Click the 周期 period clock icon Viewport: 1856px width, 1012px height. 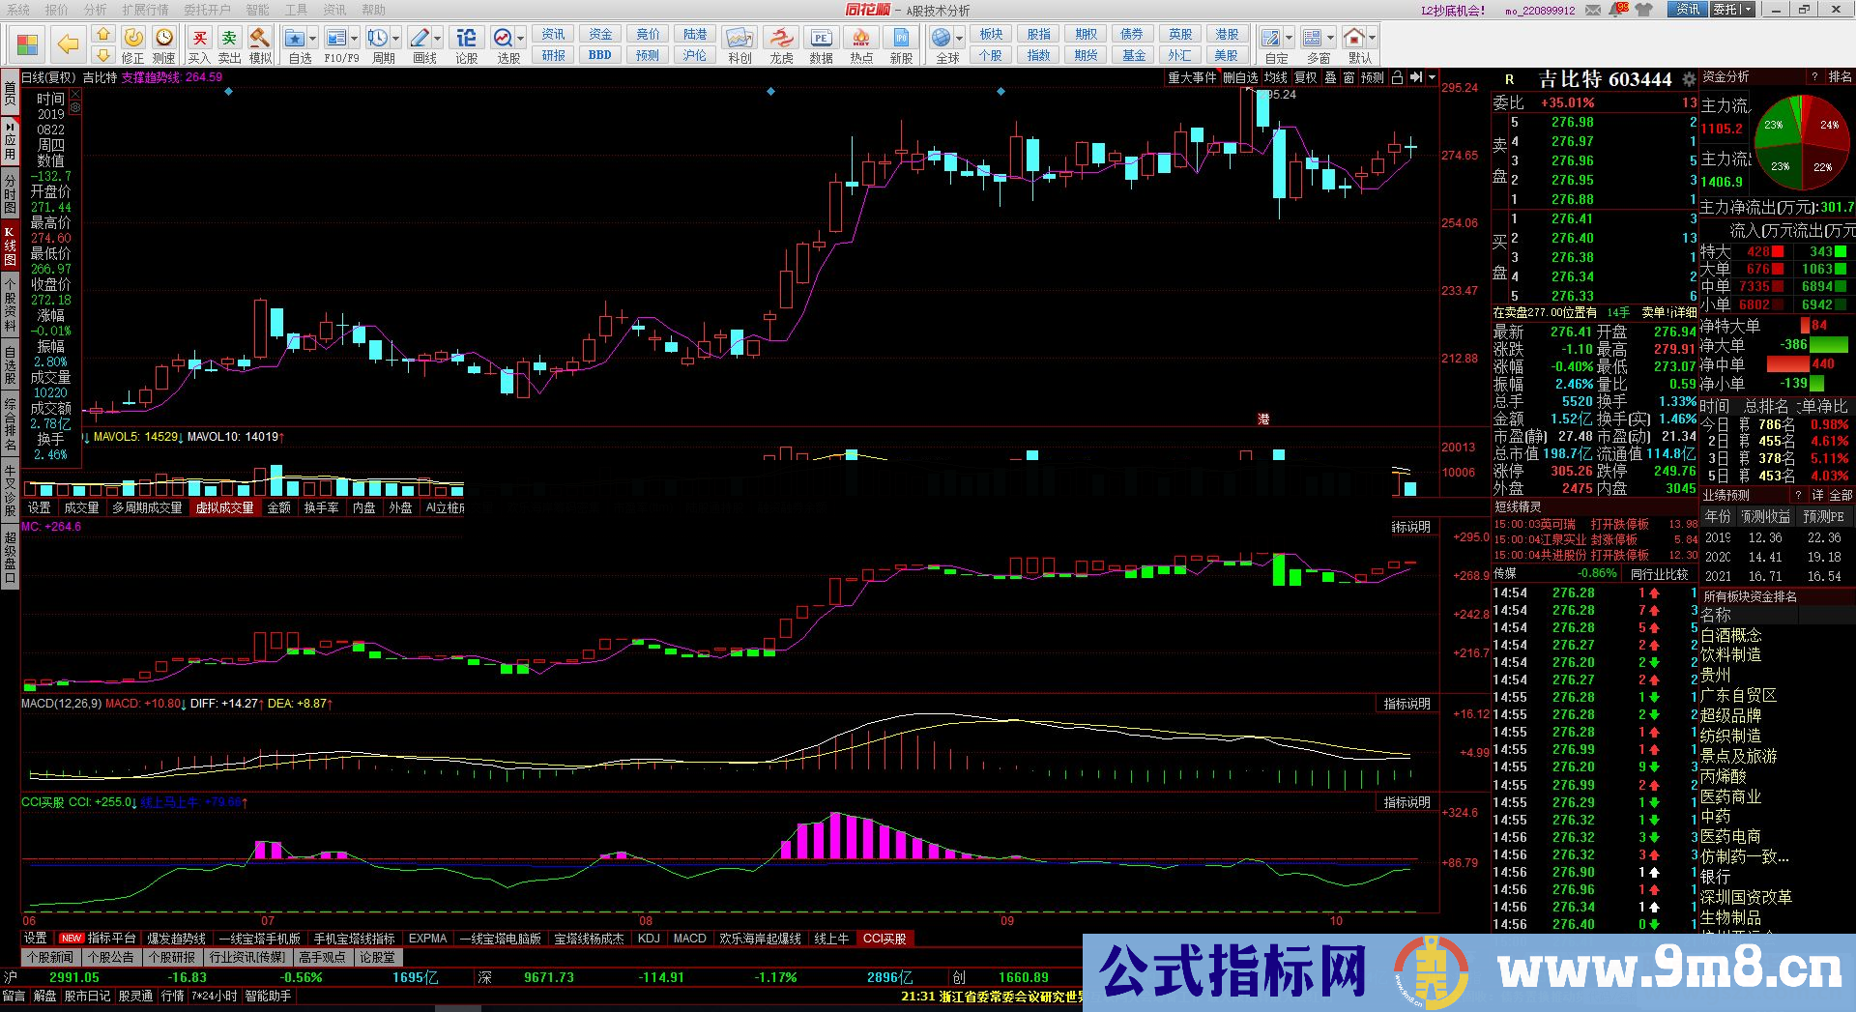click(x=378, y=38)
